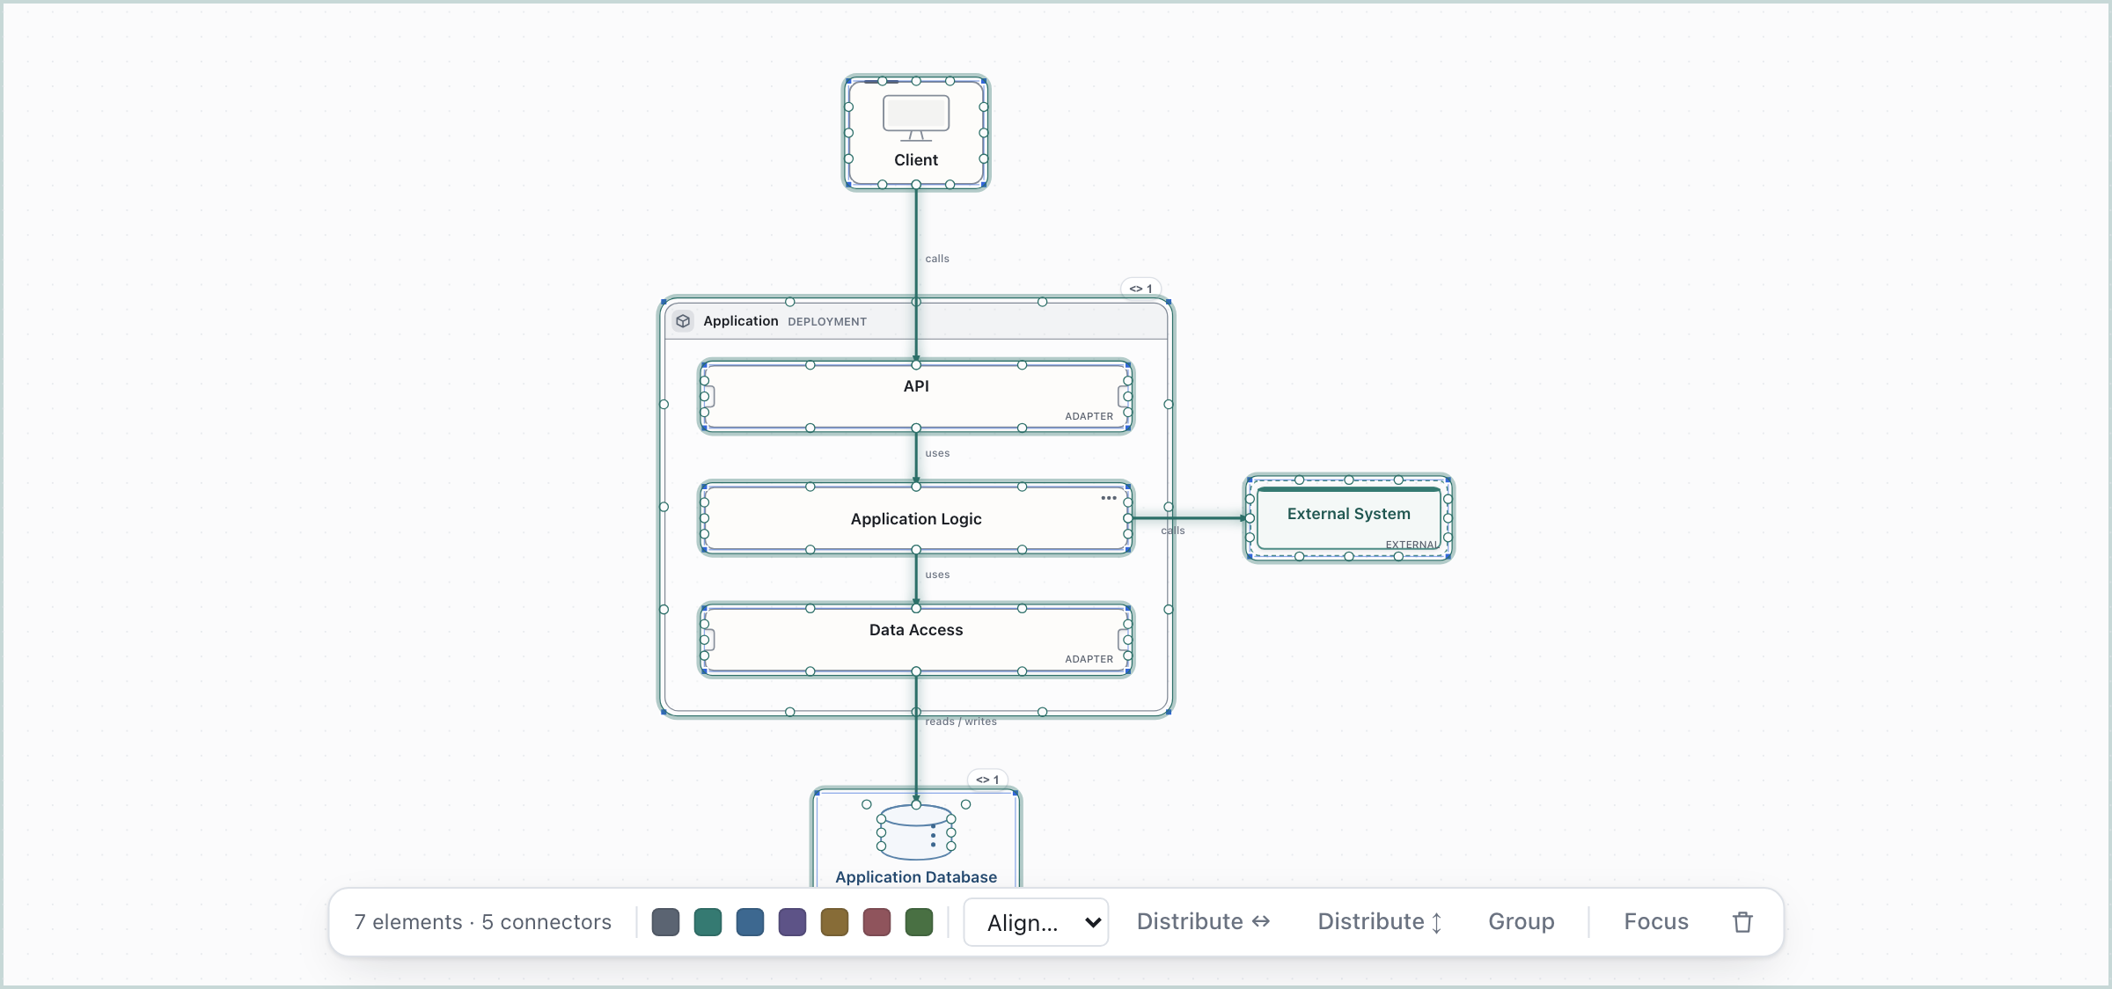
Task: Click the ADAPTER tag on API node
Action: click(x=1089, y=416)
